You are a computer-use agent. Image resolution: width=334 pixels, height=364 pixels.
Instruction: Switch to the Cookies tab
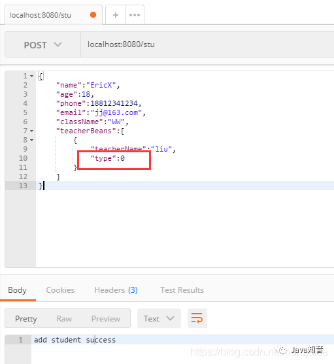pyautogui.click(x=60, y=290)
